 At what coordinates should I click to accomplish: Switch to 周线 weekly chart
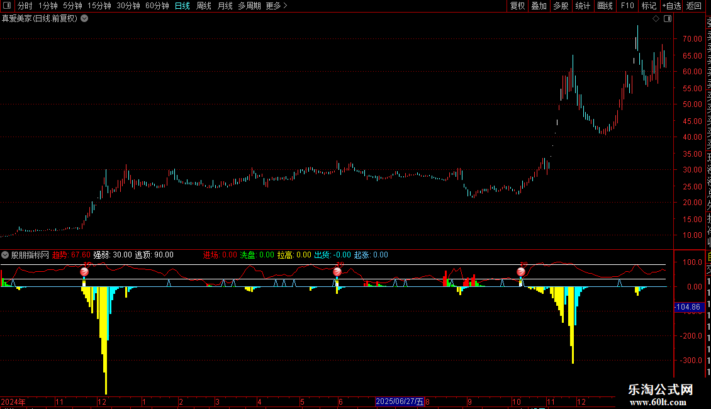coord(204,6)
